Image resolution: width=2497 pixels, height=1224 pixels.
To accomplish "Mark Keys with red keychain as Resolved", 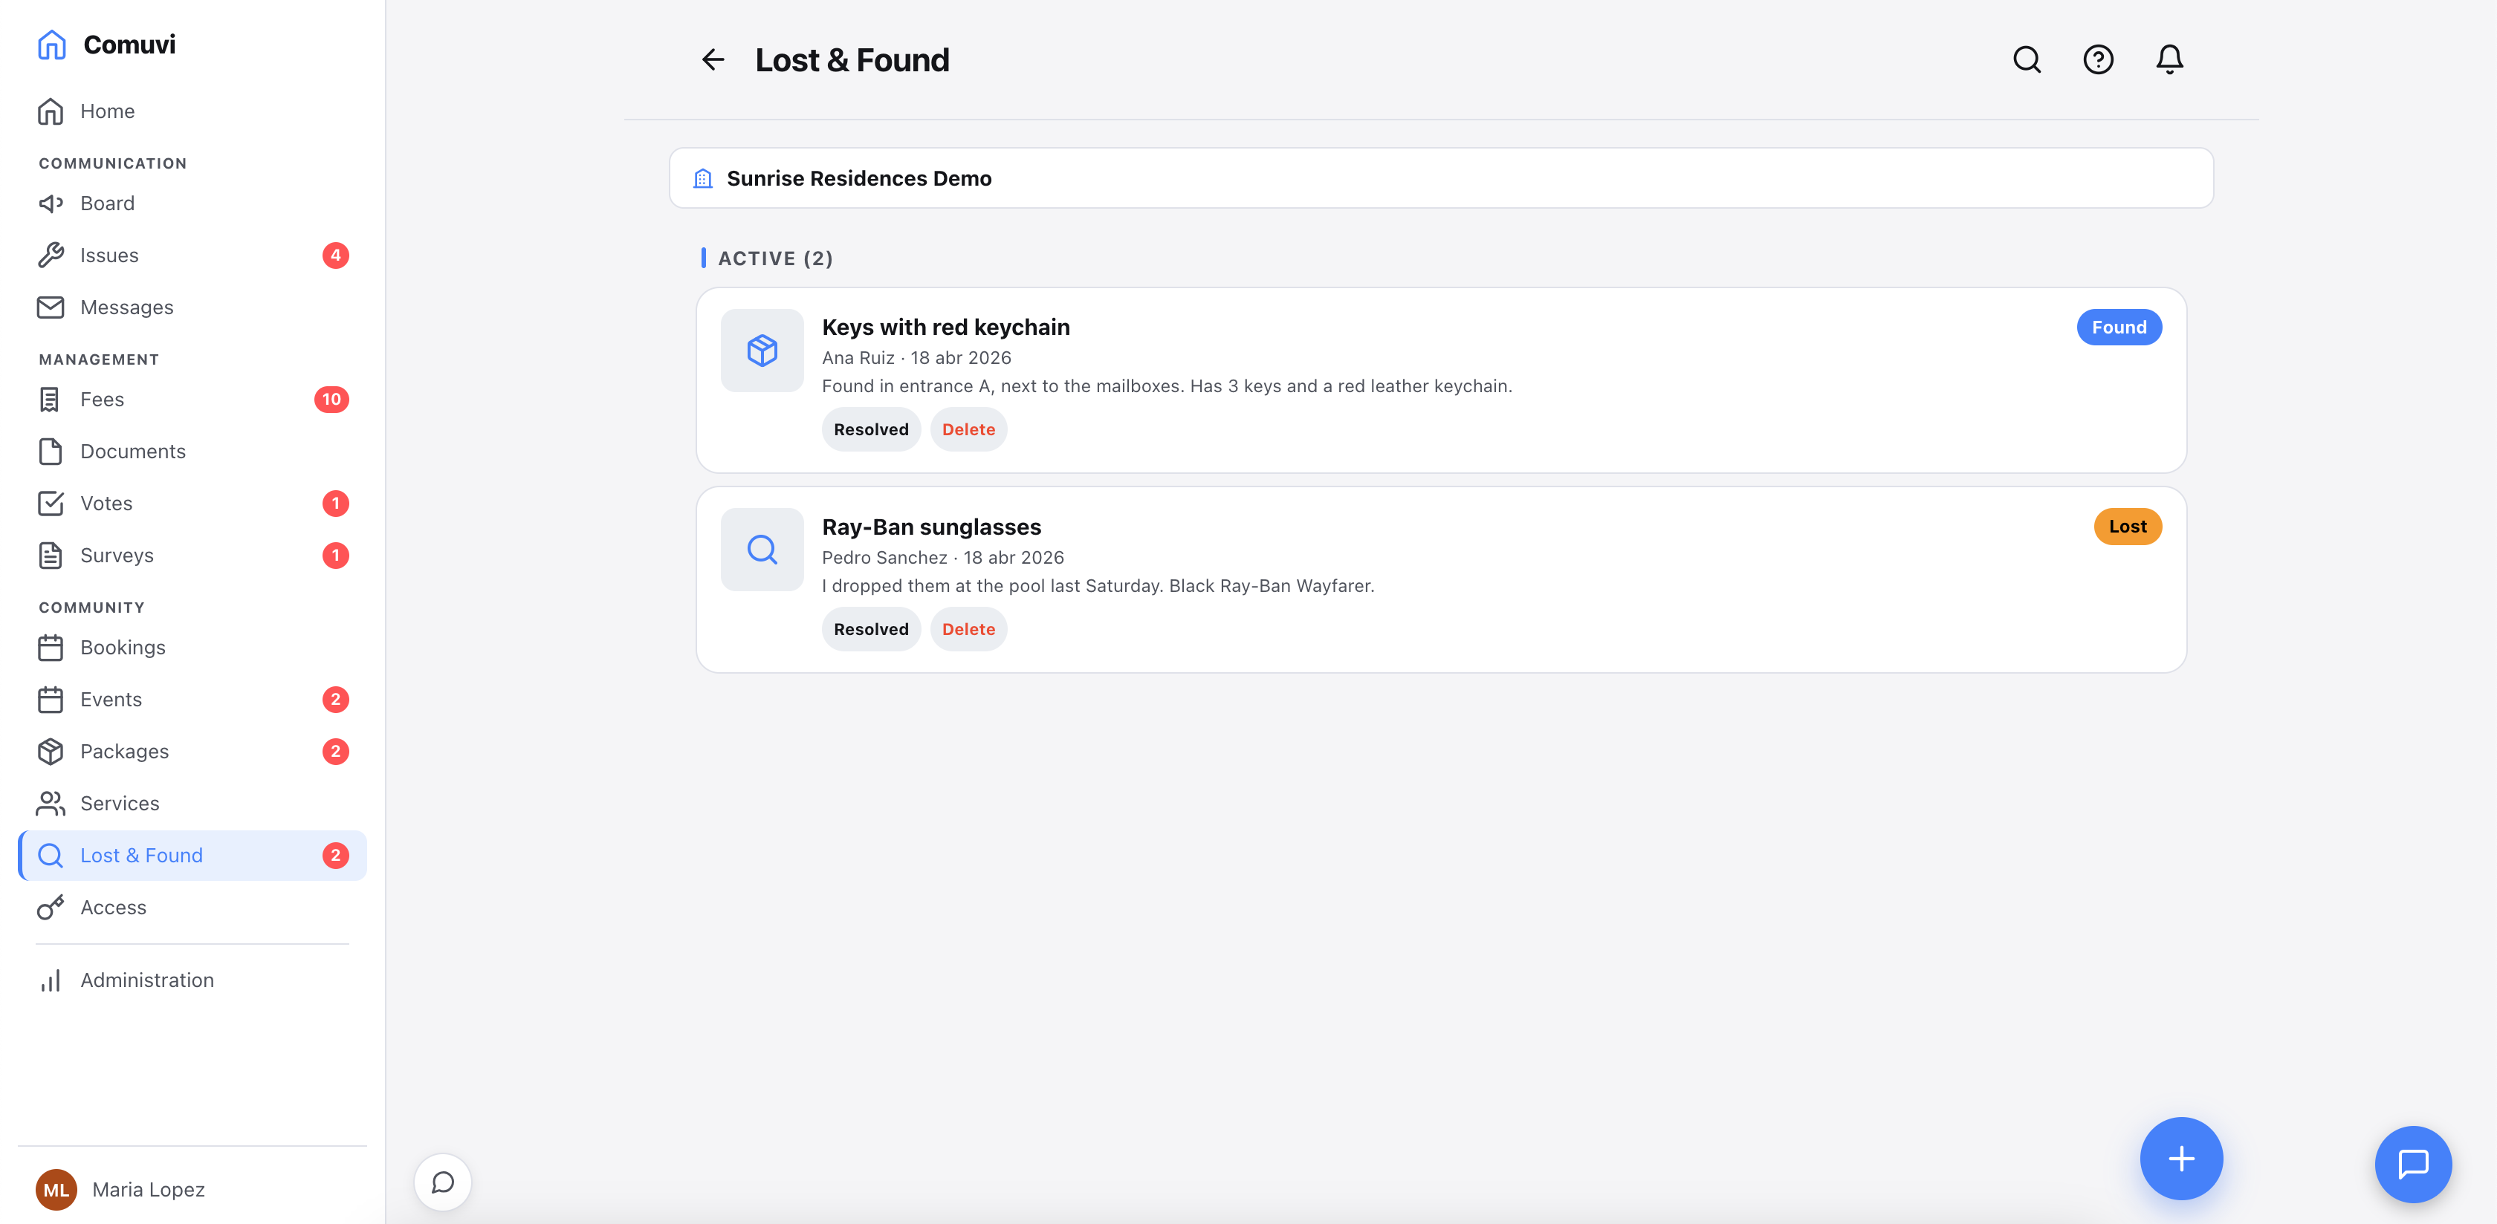I will (x=870, y=429).
